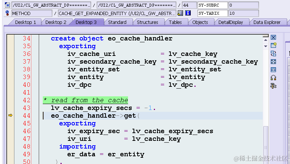The width and height of the screenshot is (290, 164).
Task: Click the horizontal expand tool icon
Action: pyautogui.click(x=273, y=69)
